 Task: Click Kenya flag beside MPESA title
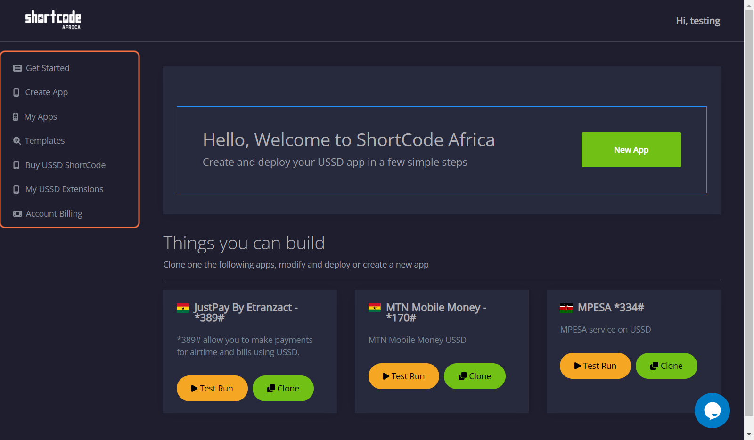566,308
